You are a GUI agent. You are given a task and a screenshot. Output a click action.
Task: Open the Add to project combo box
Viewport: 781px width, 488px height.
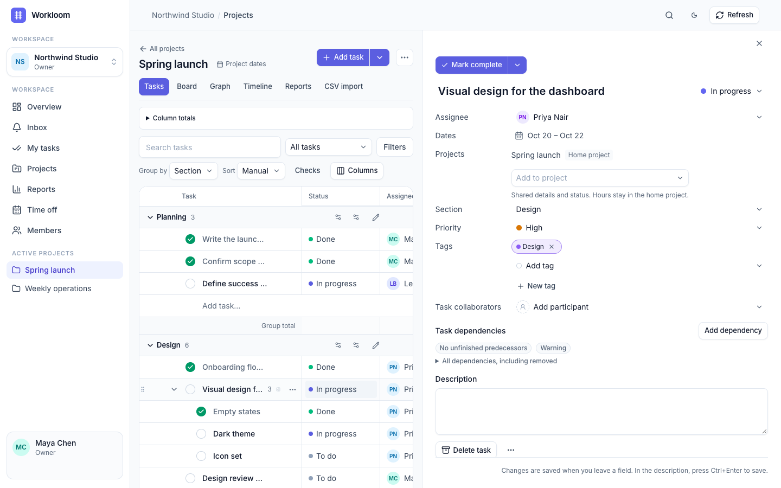(x=600, y=178)
